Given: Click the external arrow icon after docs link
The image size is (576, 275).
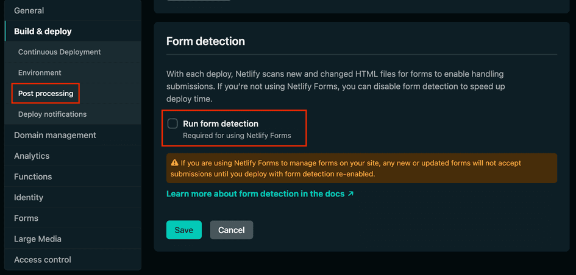Looking at the screenshot, I should pos(350,194).
